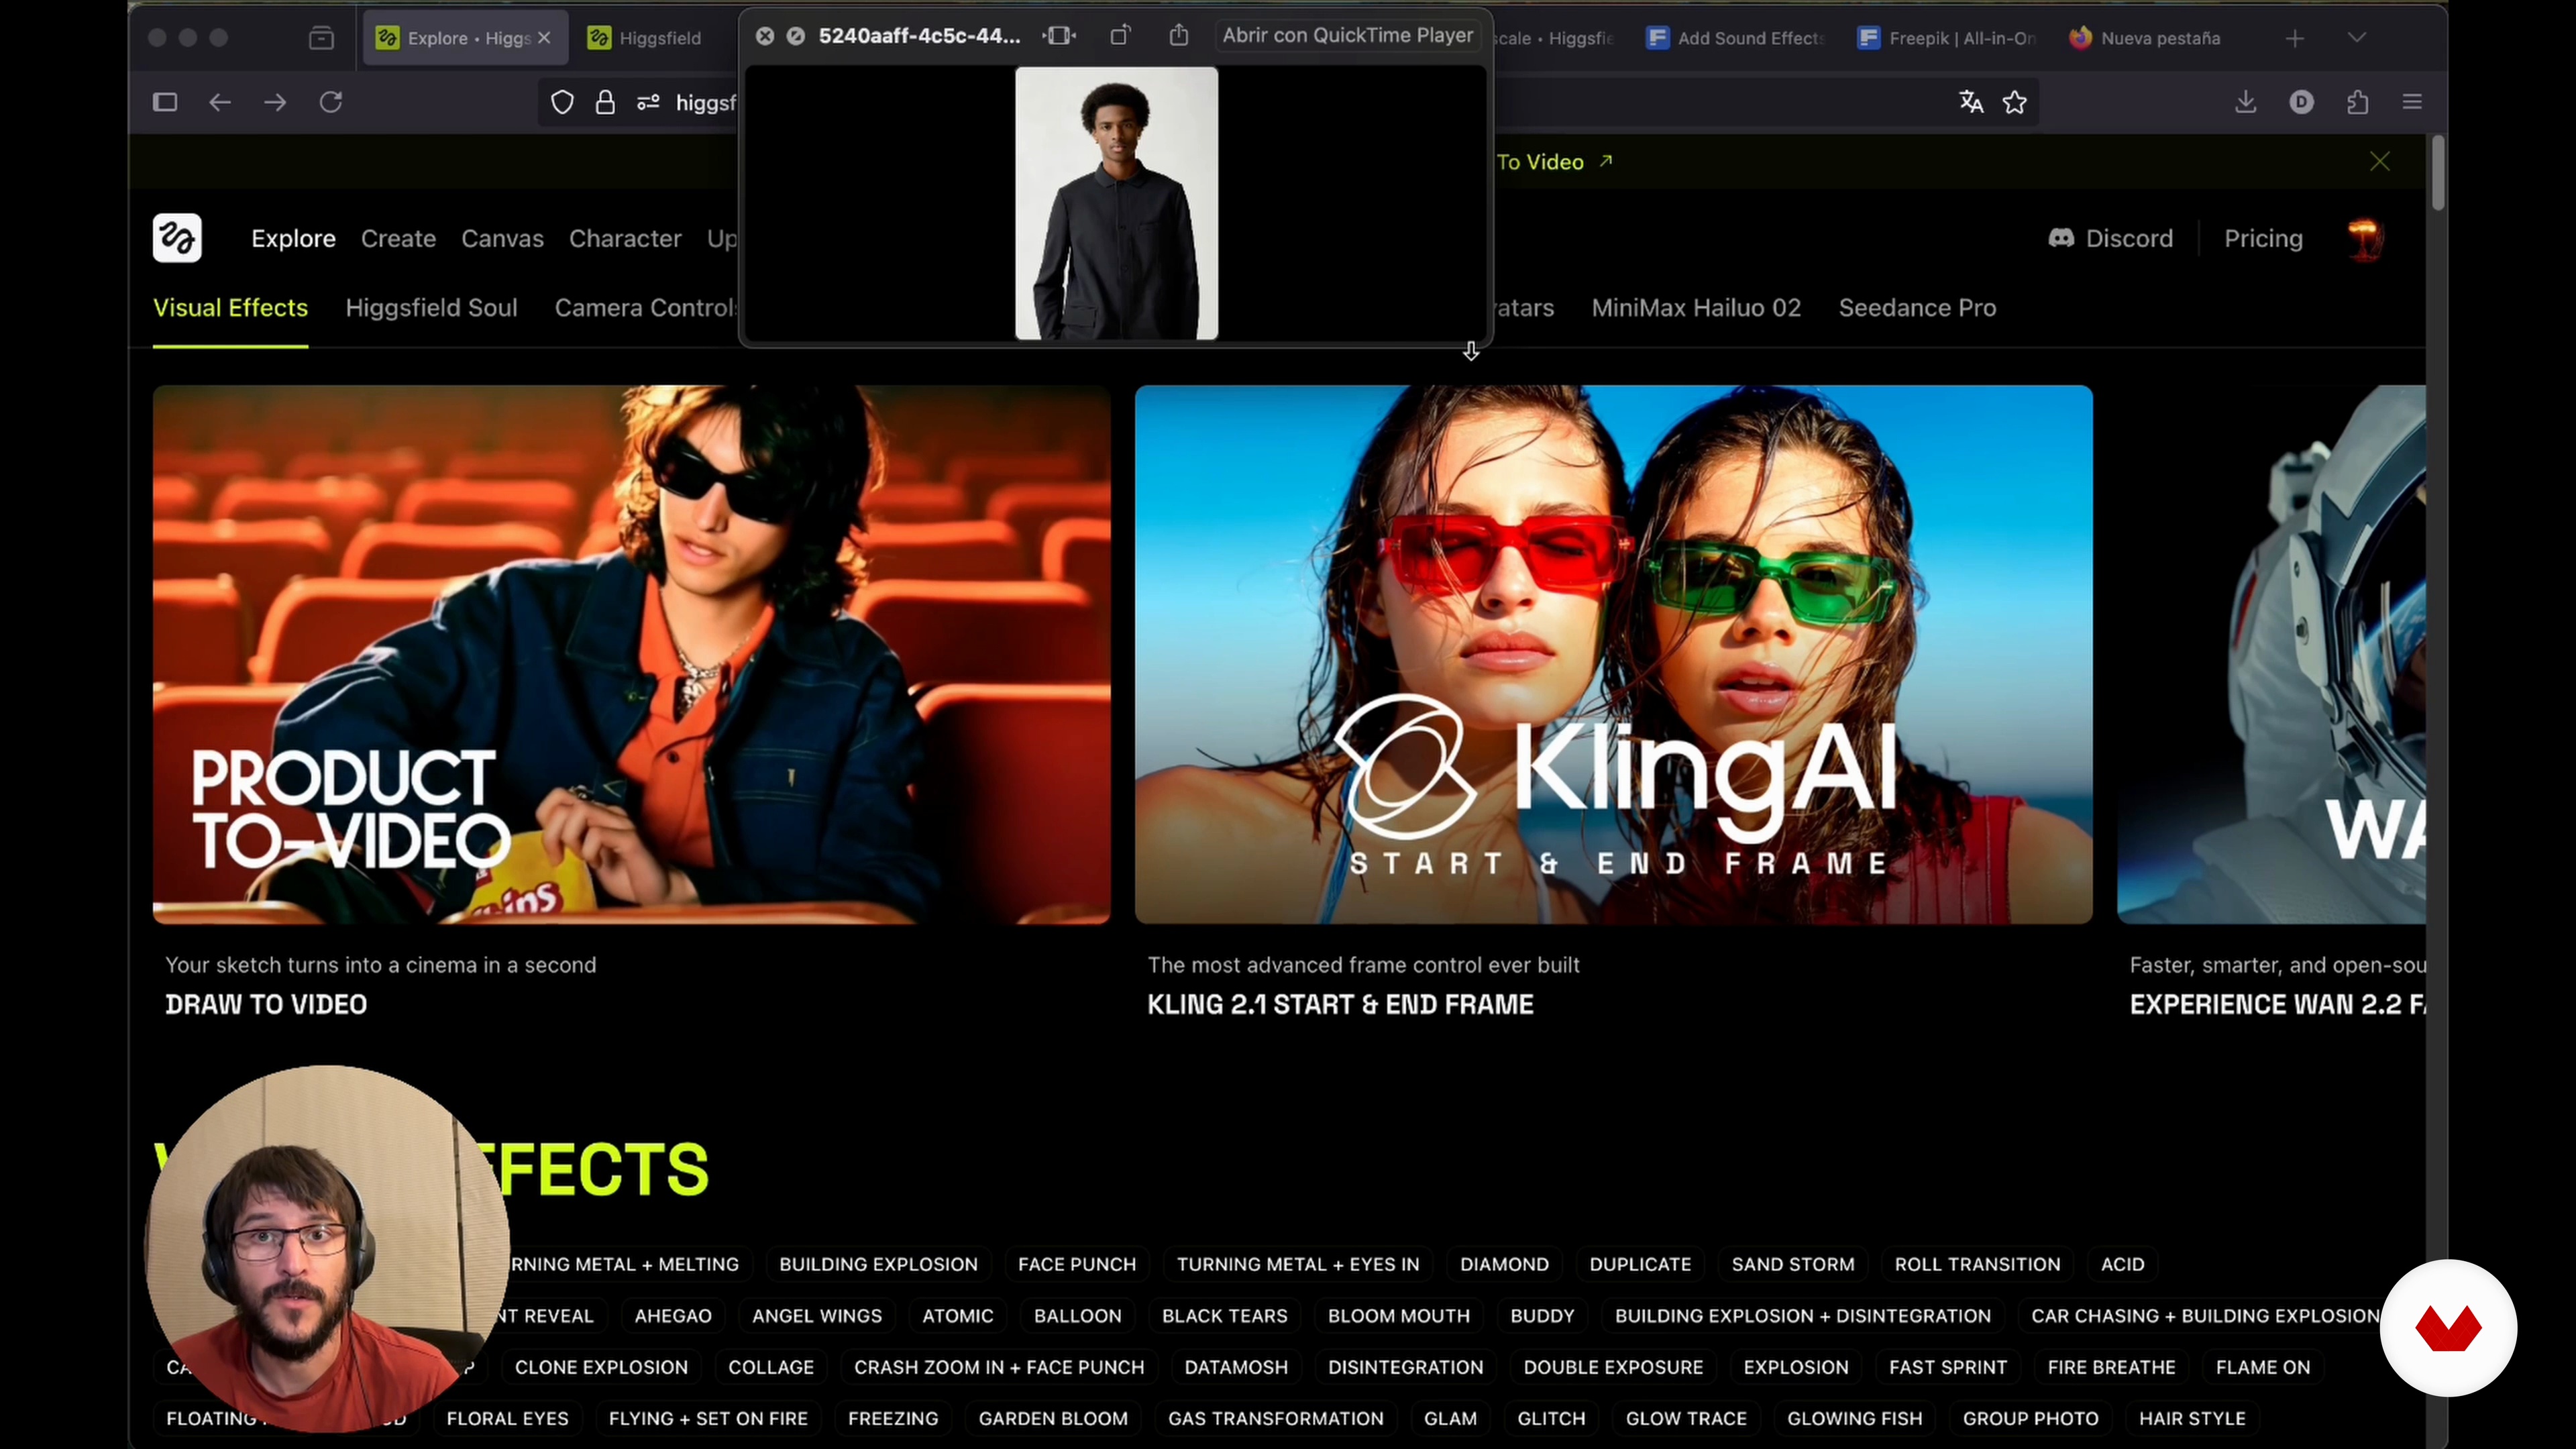Select the Higgsfield Soul category tab
Image resolution: width=2576 pixels, height=1449 pixels.
coord(431,308)
